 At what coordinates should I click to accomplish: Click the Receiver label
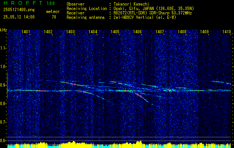tap(76, 13)
